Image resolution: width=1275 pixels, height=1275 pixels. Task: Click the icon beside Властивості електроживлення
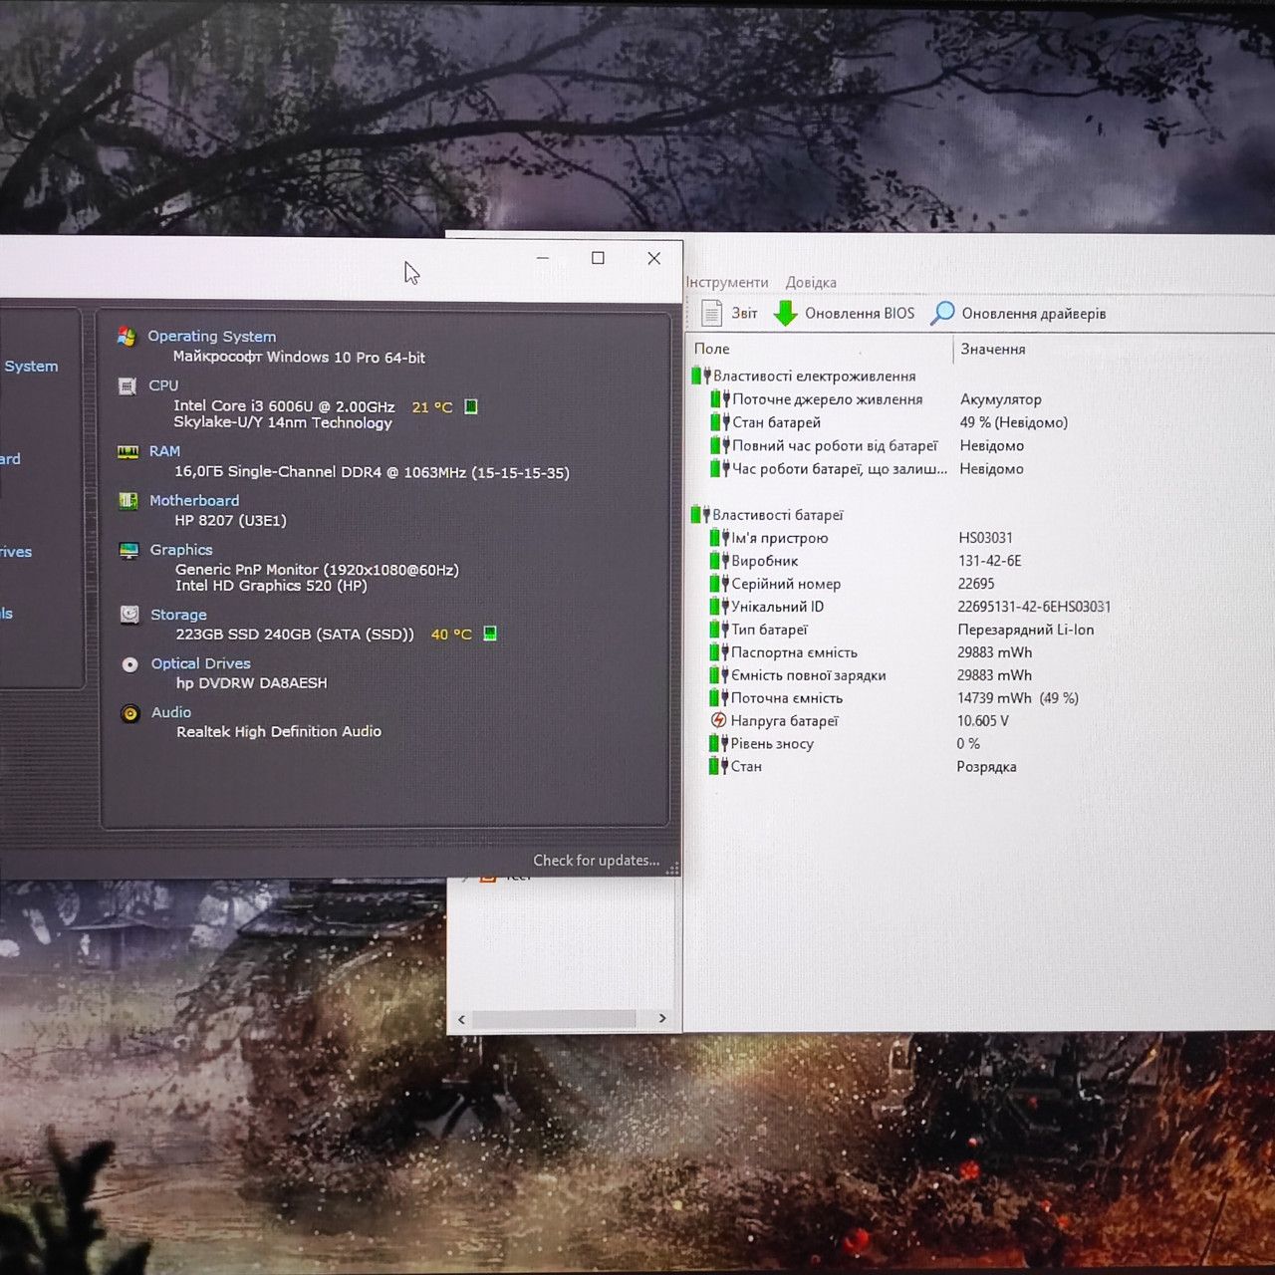coord(700,377)
